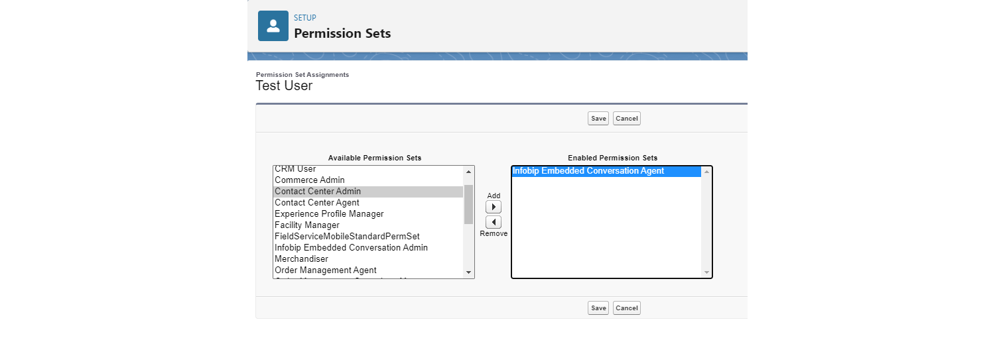Click the Permission Sets user icon

tap(273, 26)
